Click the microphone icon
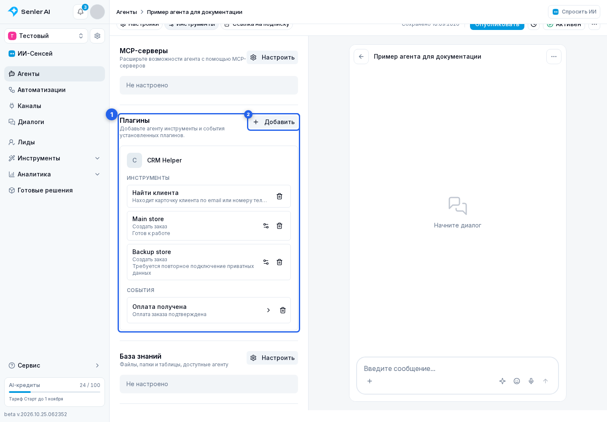607x422 pixels. point(531,381)
